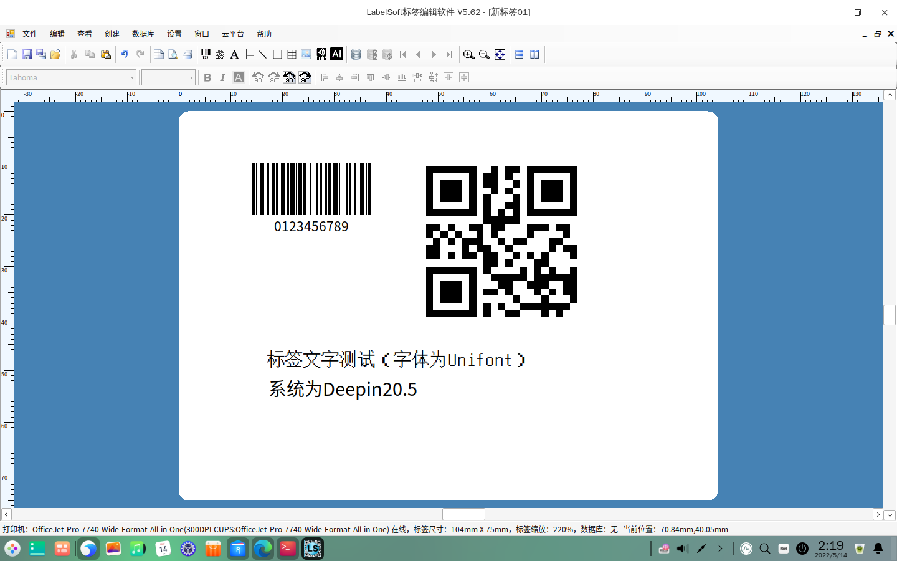The width and height of the screenshot is (897, 561).
Task: Open the database connection tool
Action: pyautogui.click(x=356, y=54)
